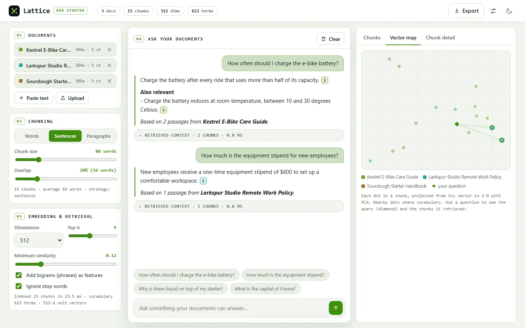
Task: Adjust the Minimum similarity slider
Action: [x=66, y=264]
